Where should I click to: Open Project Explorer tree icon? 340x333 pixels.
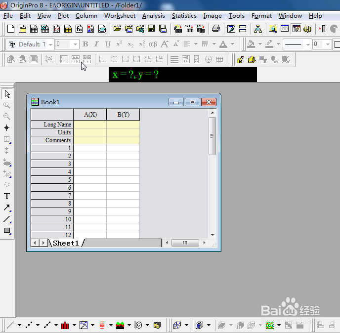point(258,29)
